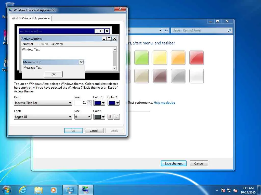Click the refresh icon beside address bar

pos(166,30)
